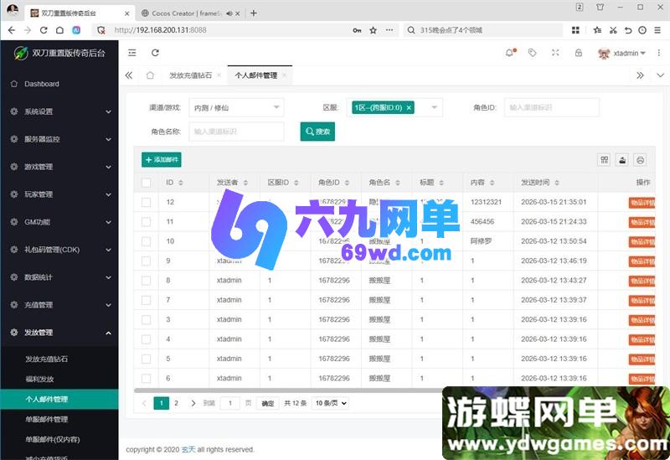This screenshot has height=460, width=670.
Task: Open the 10 条/页 page size dropdown
Action: click(x=331, y=403)
